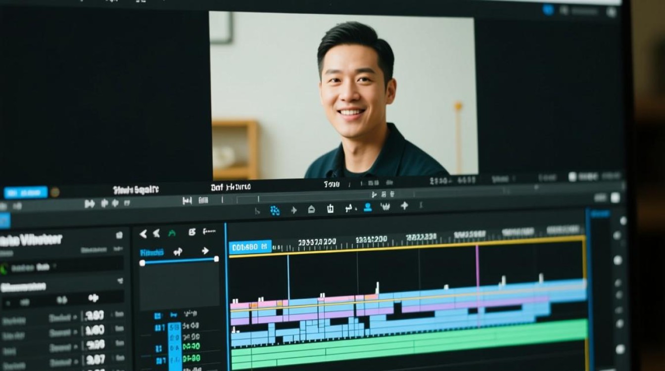This screenshot has height=371, width=665.
Task: Select the blue text tab above the mini preview
Action: [x=152, y=252]
